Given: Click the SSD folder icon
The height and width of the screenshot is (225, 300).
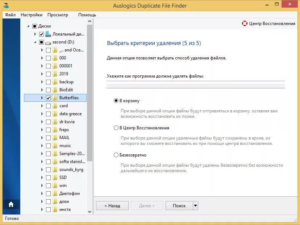Looking at the screenshot, I should tap(55, 178).
